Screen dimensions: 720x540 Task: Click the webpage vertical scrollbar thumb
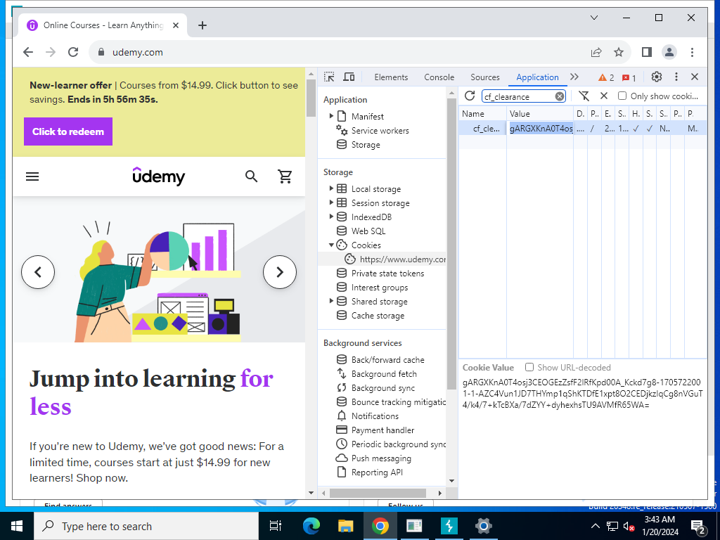click(x=311, y=98)
